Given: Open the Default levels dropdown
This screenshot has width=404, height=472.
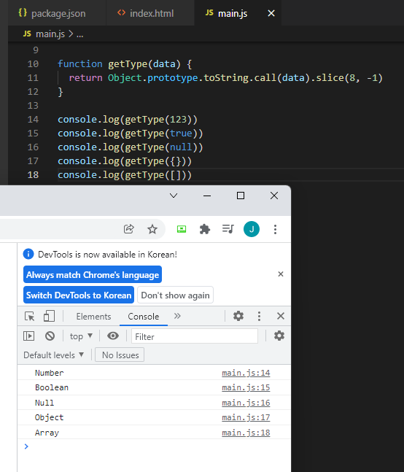Looking at the screenshot, I should coord(53,355).
